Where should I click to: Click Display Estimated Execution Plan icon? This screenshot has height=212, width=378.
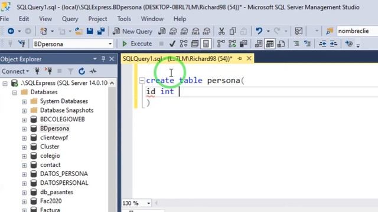point(184,44)
